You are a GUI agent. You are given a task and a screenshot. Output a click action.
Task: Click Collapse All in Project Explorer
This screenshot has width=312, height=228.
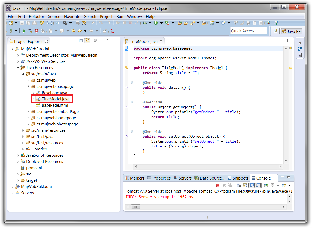[81, 41]
